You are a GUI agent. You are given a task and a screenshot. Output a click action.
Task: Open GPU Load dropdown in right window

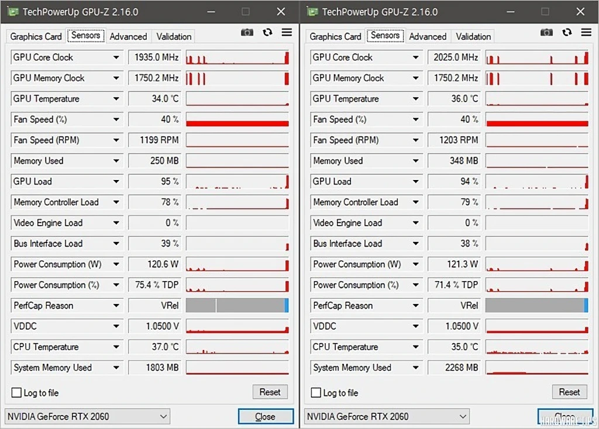(415, 181)
